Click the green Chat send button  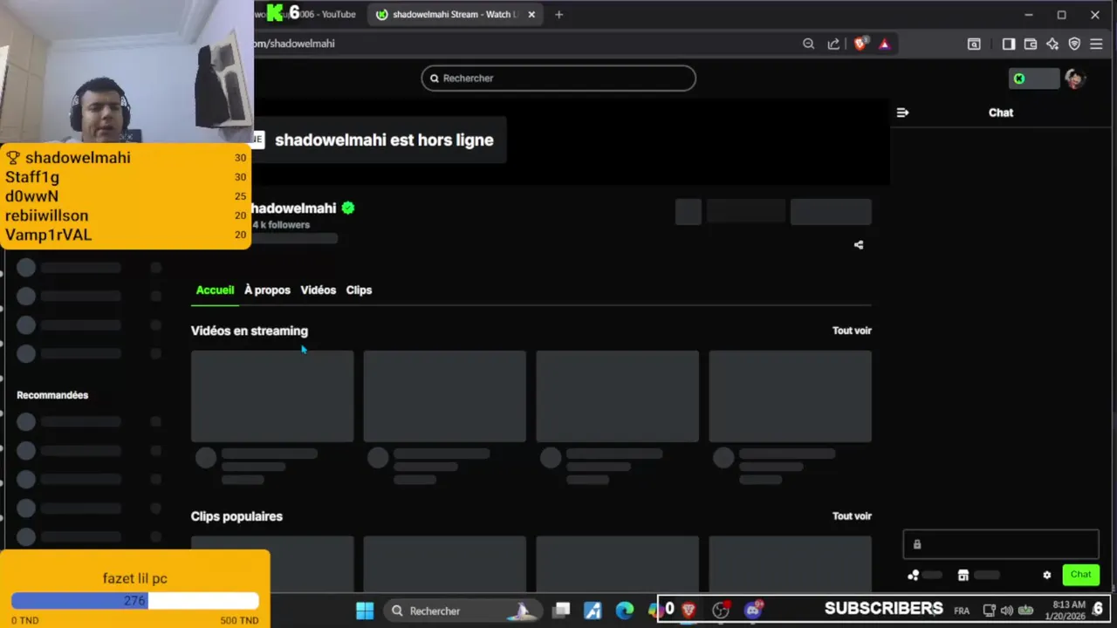coord(1080,575)
